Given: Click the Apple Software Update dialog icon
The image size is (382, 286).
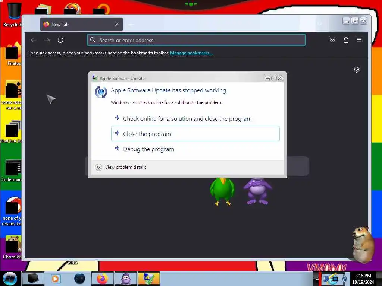Looking at the screenshot, I should coord(95,78).
